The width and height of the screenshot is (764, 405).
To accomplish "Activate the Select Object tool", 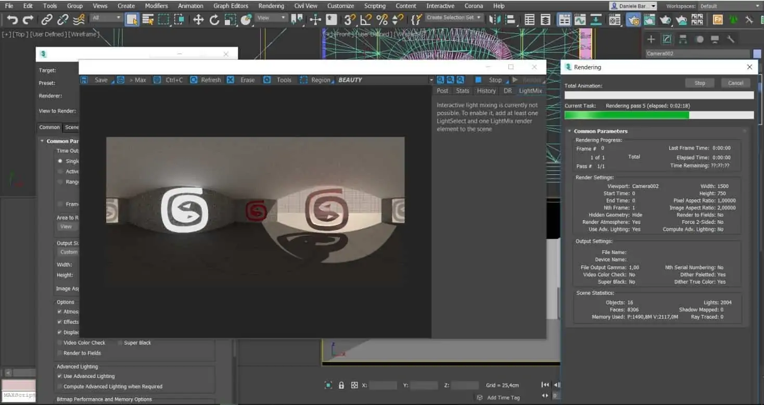I will (x=132, y=20).
